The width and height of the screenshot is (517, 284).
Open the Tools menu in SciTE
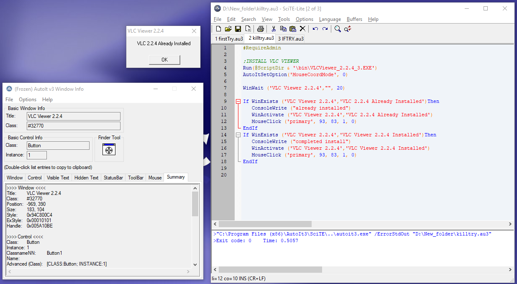284,19
